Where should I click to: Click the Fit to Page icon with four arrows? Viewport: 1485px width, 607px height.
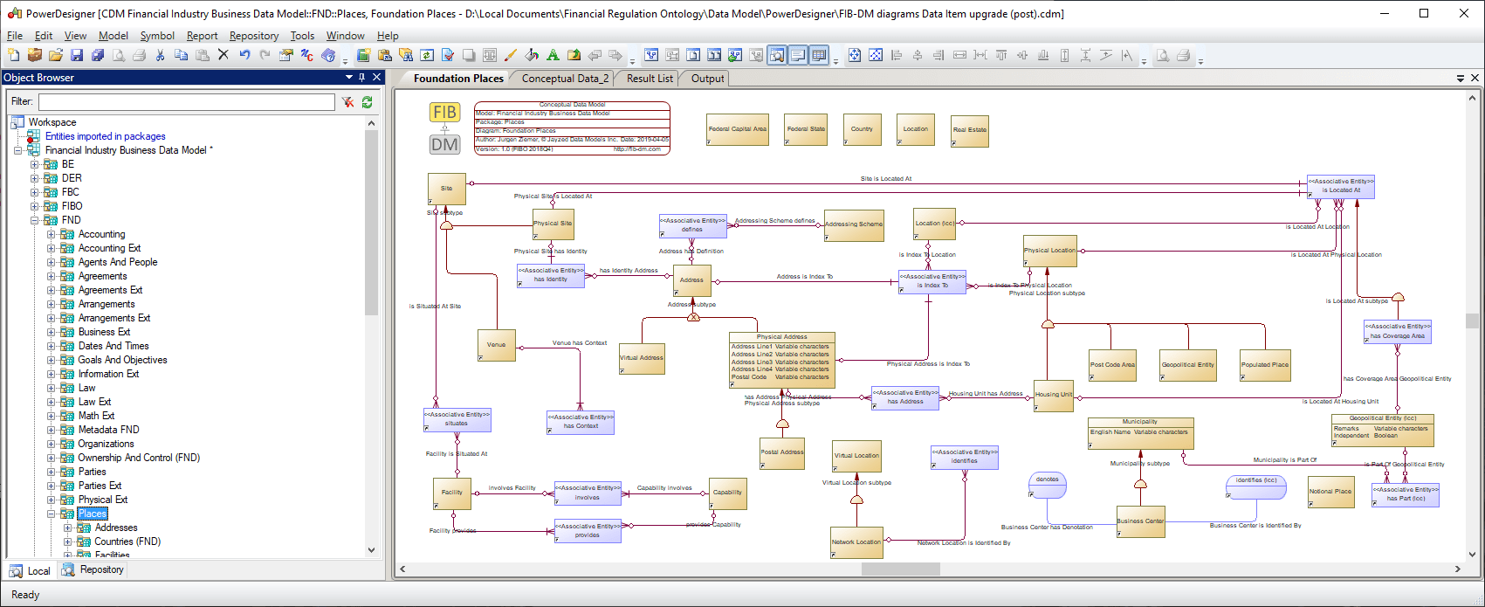855,55
